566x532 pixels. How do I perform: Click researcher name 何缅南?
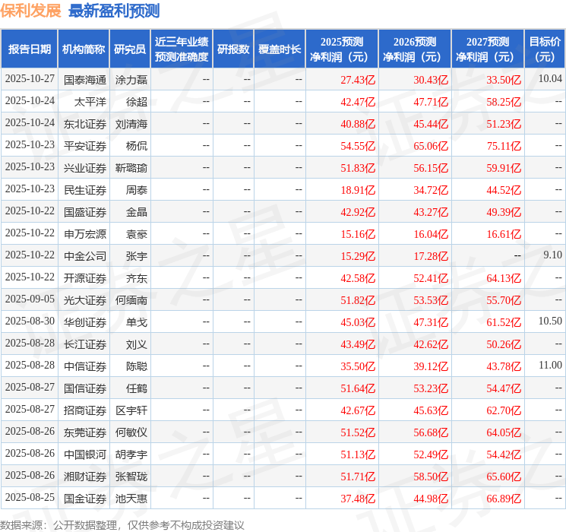click(131, 300)
